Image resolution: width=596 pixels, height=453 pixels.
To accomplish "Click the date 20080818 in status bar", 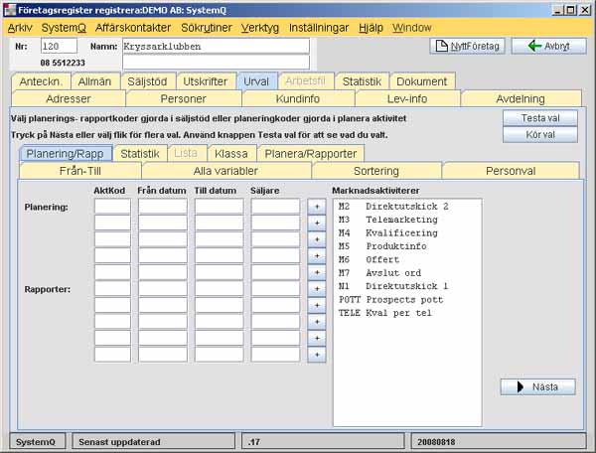I will click(436, 442).
